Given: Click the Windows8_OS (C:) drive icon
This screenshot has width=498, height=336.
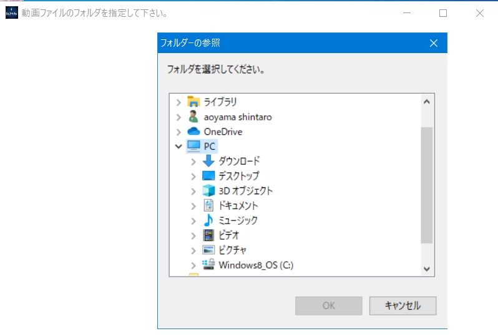Looking at the screenshot, I should point(208,265).
